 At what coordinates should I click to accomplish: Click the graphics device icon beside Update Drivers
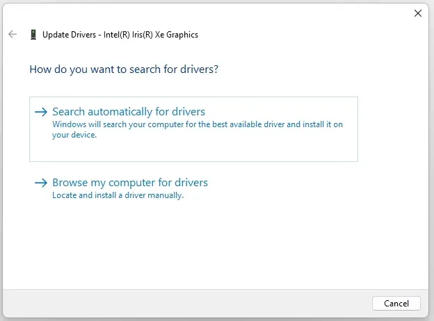(x=33, y=35)
